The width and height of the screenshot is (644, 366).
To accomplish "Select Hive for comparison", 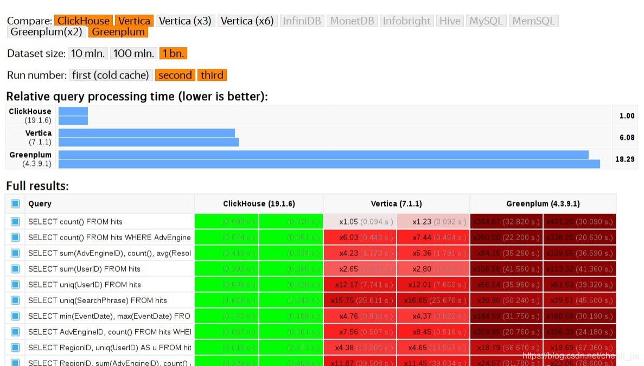I will click(450, 21).
